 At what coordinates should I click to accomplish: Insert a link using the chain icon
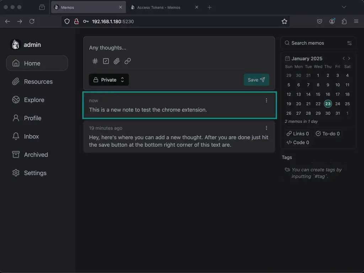point(128,61)
